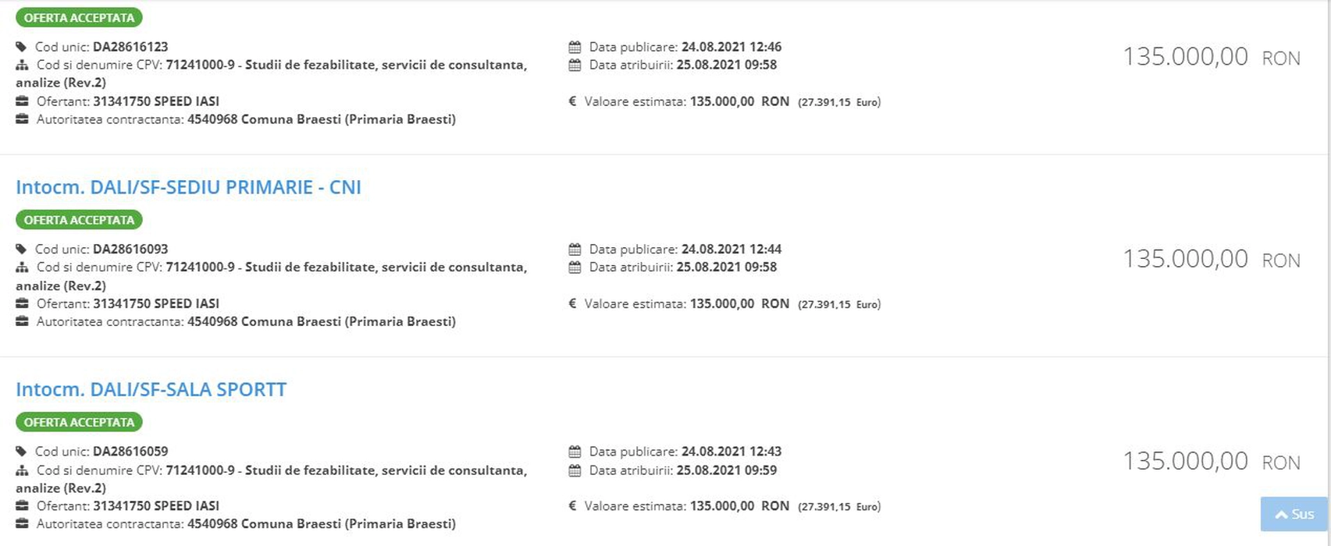This screenshot has height=546, width=1331.
Task: Click tag icon beside Cod unic DA28616123
Action: pos(21,47)
